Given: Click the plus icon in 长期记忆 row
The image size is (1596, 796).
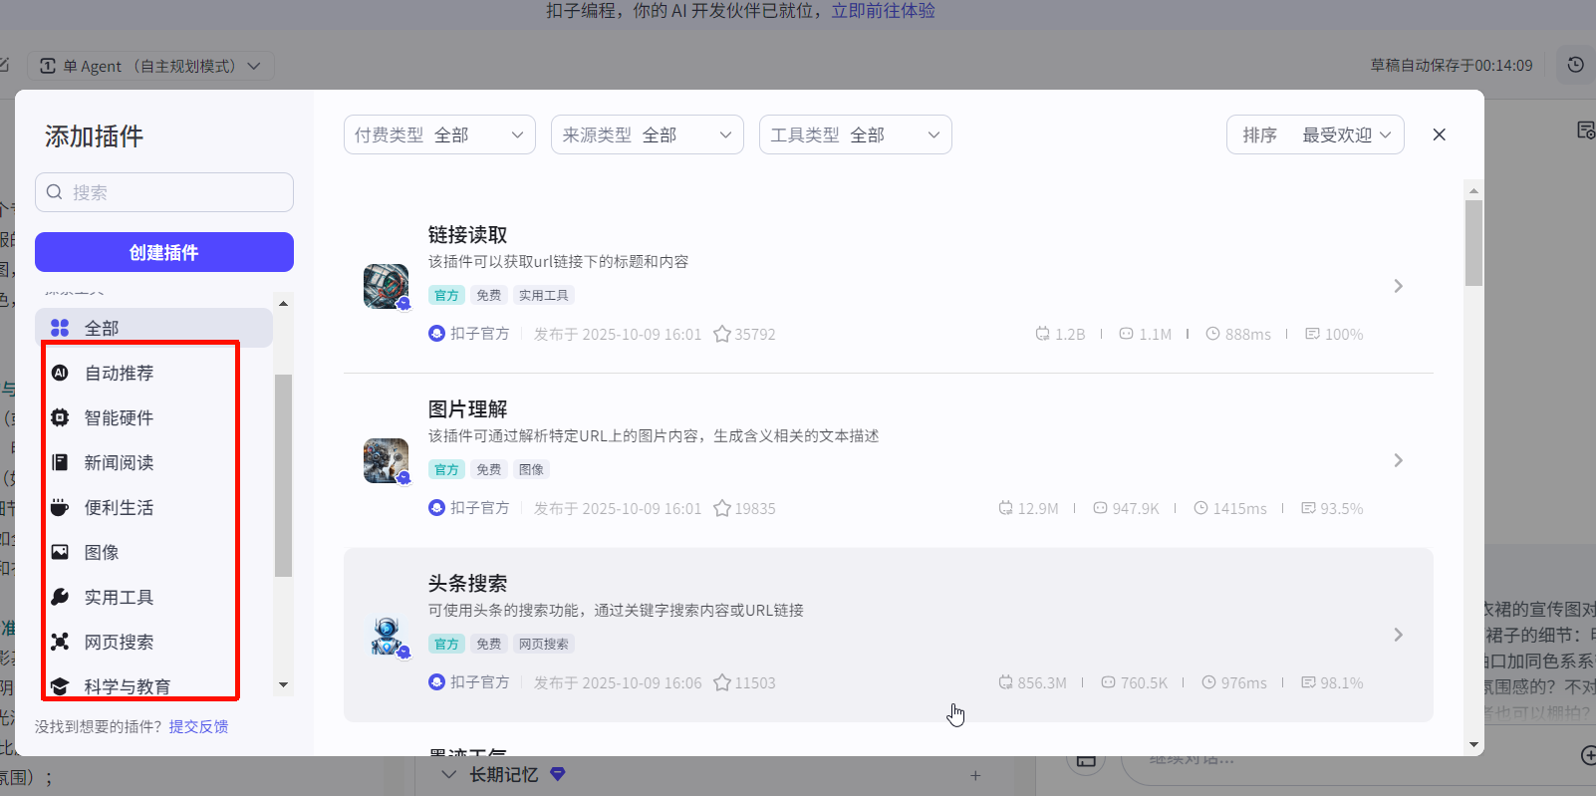Looking at the screenshot, I should (x=975, y=775).
